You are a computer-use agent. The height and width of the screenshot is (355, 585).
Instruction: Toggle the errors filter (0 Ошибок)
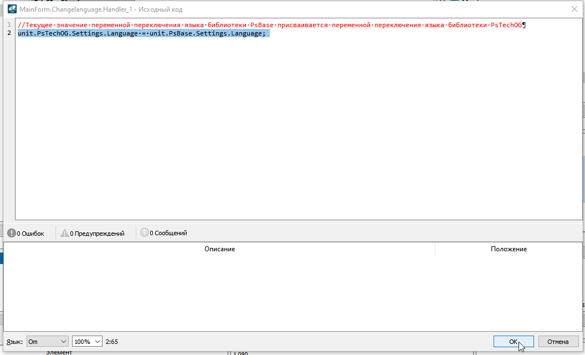(x=26, y=233)
